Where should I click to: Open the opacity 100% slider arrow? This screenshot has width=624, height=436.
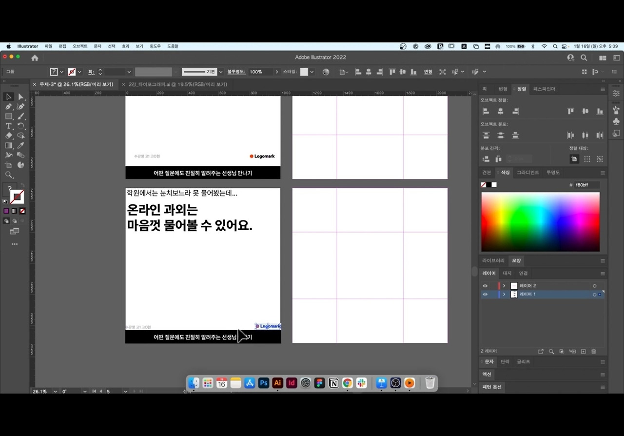coord(277,72)
